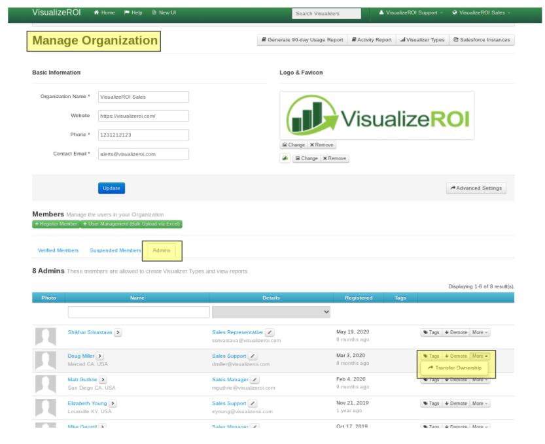Demote Shikhar Srivastava

pyautogui.click(x=456, y=332)
